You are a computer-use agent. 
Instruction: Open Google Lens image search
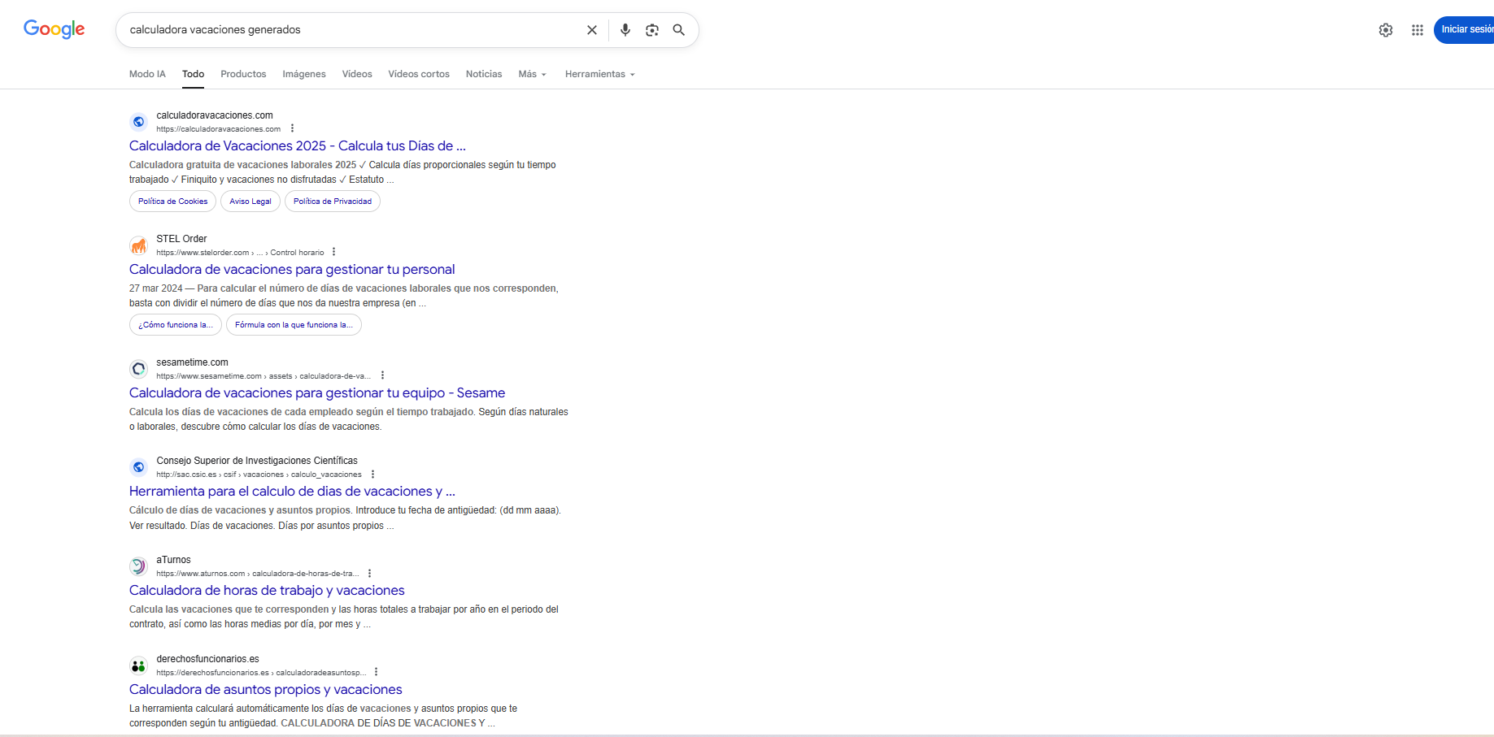[651, 29]
